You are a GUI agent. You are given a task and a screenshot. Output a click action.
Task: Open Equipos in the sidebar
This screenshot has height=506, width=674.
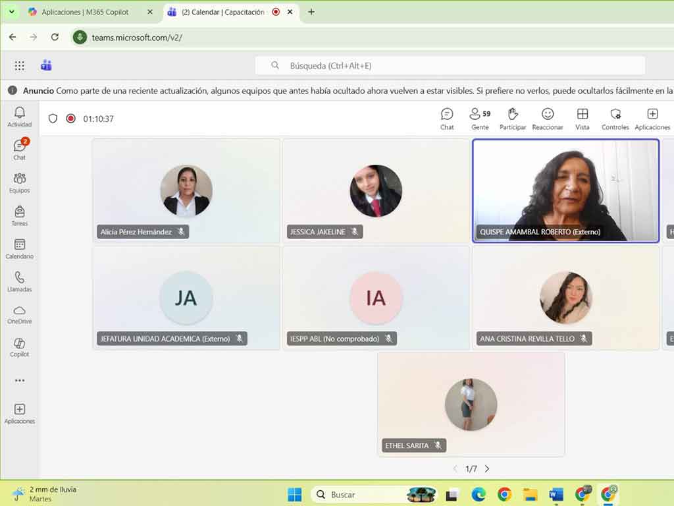pos(20,183)
